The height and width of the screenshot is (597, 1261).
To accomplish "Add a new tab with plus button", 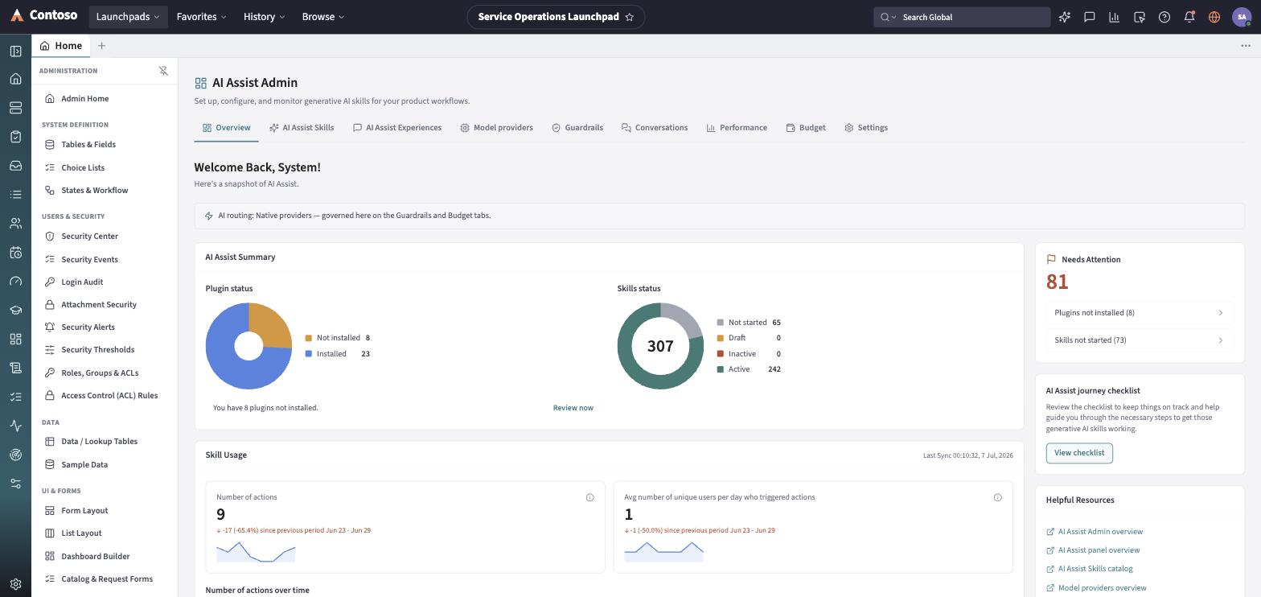I will (x=101, y=46).
